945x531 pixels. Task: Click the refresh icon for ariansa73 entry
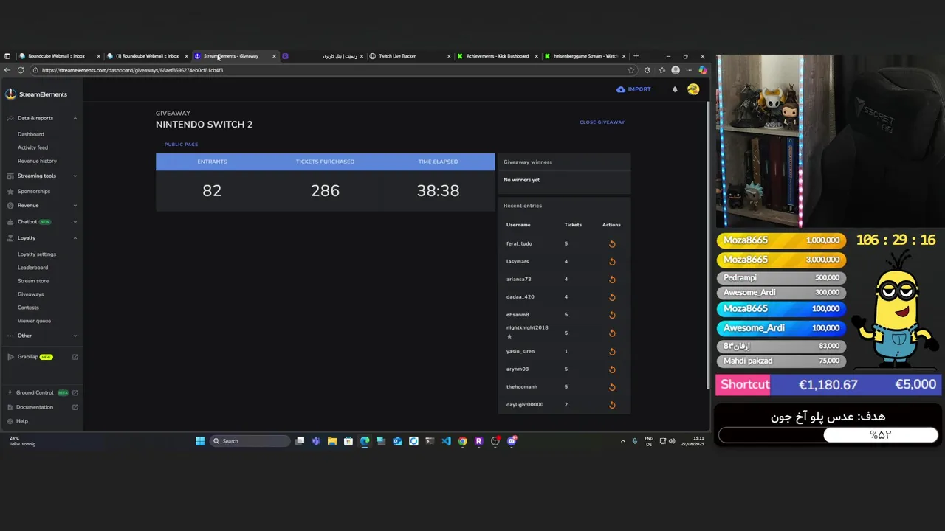612,280
